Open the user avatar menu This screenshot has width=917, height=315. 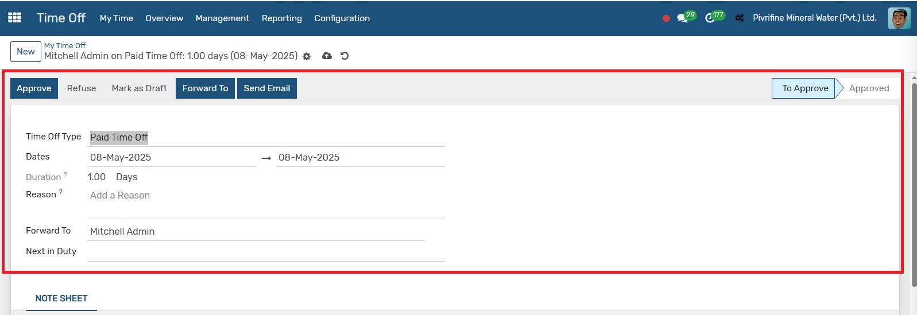(899, 18)
